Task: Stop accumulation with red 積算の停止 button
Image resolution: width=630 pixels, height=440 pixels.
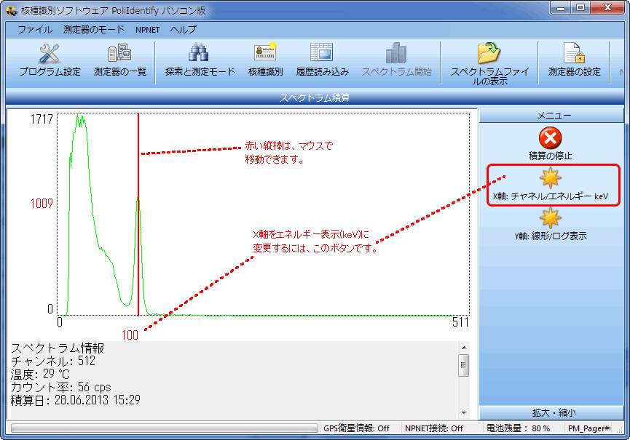Action: [x=550, y=138]
